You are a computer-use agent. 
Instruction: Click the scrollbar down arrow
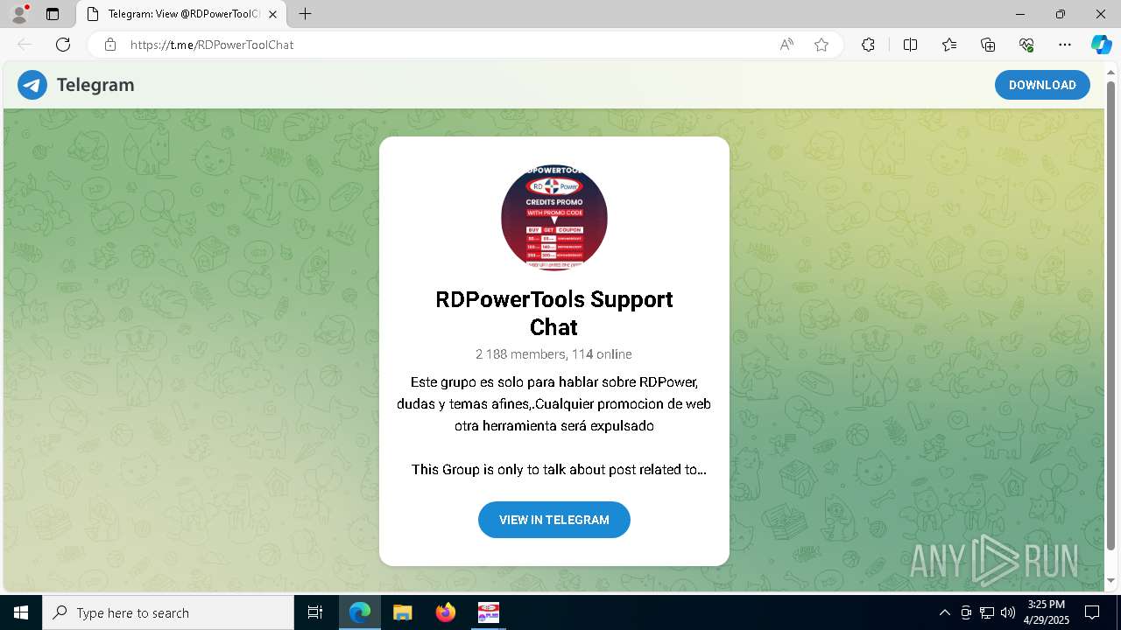tap(1111, 581)
